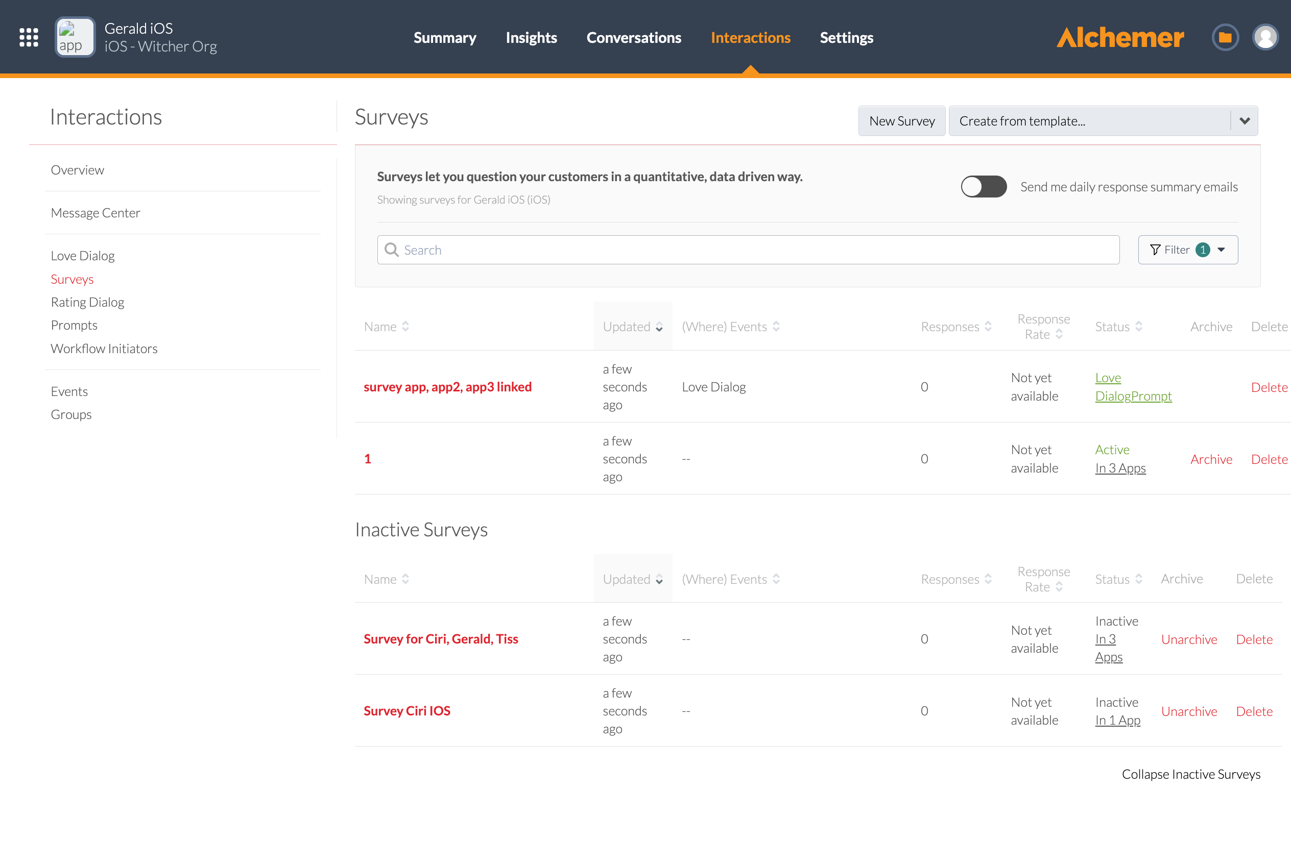Open the Conversations tab
Screen dimensions: 1291x841
point(634,37)
